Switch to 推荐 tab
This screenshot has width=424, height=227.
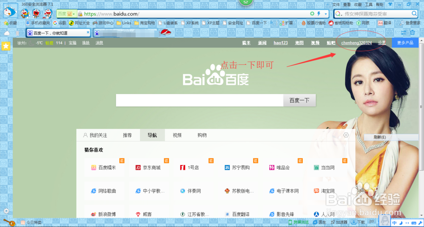click(x=127, y=135)
